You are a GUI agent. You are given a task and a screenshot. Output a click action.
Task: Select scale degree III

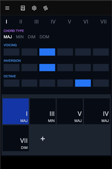36,22
